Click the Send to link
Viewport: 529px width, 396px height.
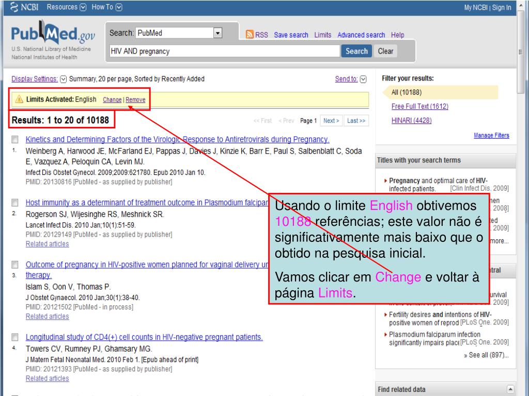(346, 79)
